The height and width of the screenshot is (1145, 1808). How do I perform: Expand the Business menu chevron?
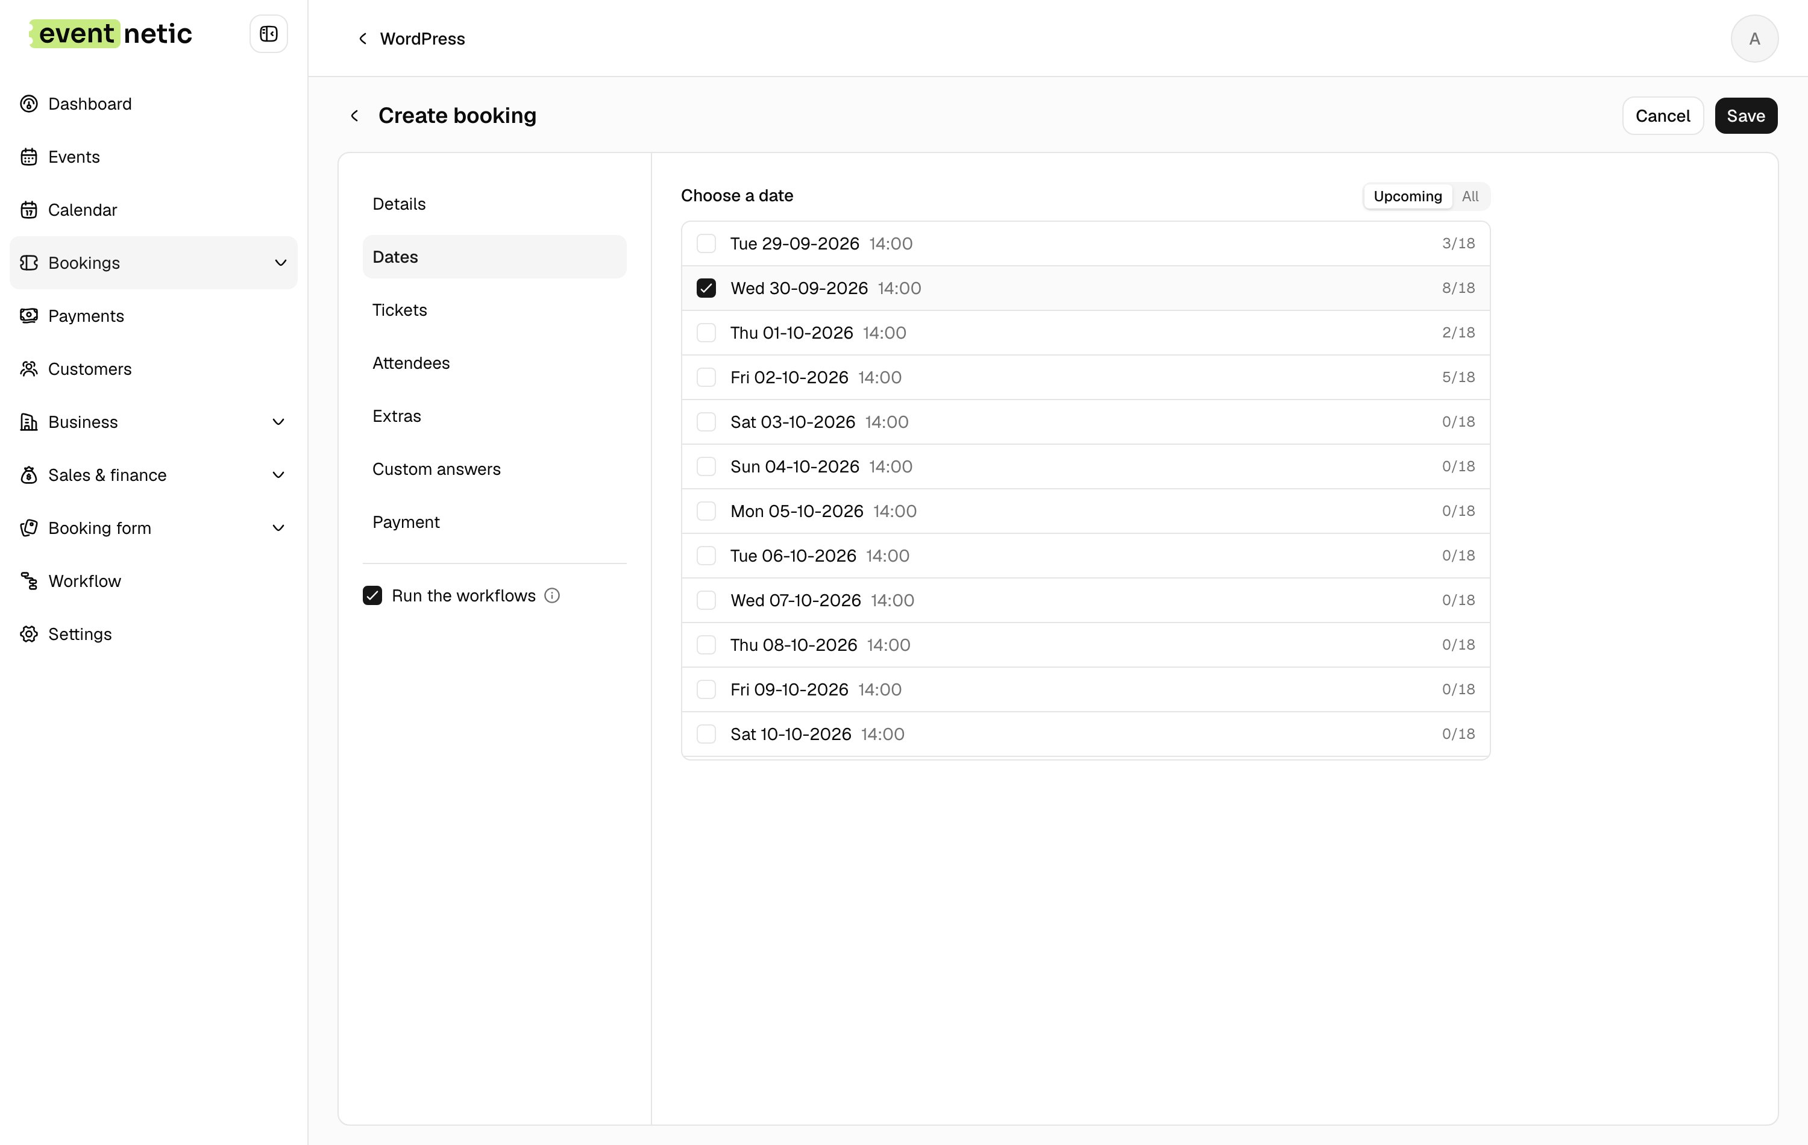[x=278, y=422]
